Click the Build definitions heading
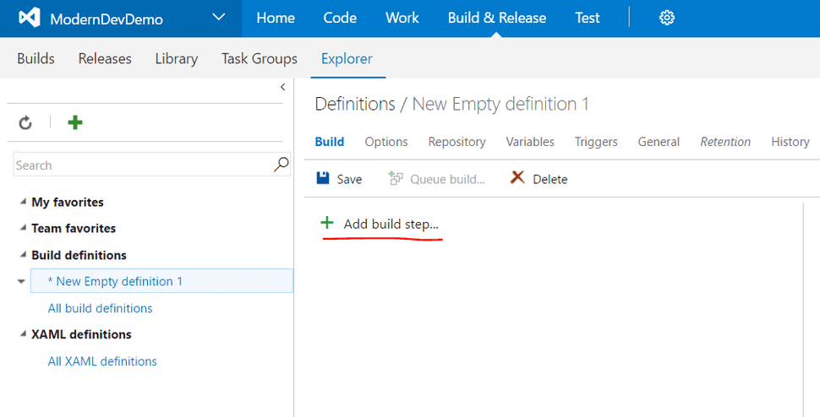The width and height of the screenshot is (820, 417). (79, 255)
